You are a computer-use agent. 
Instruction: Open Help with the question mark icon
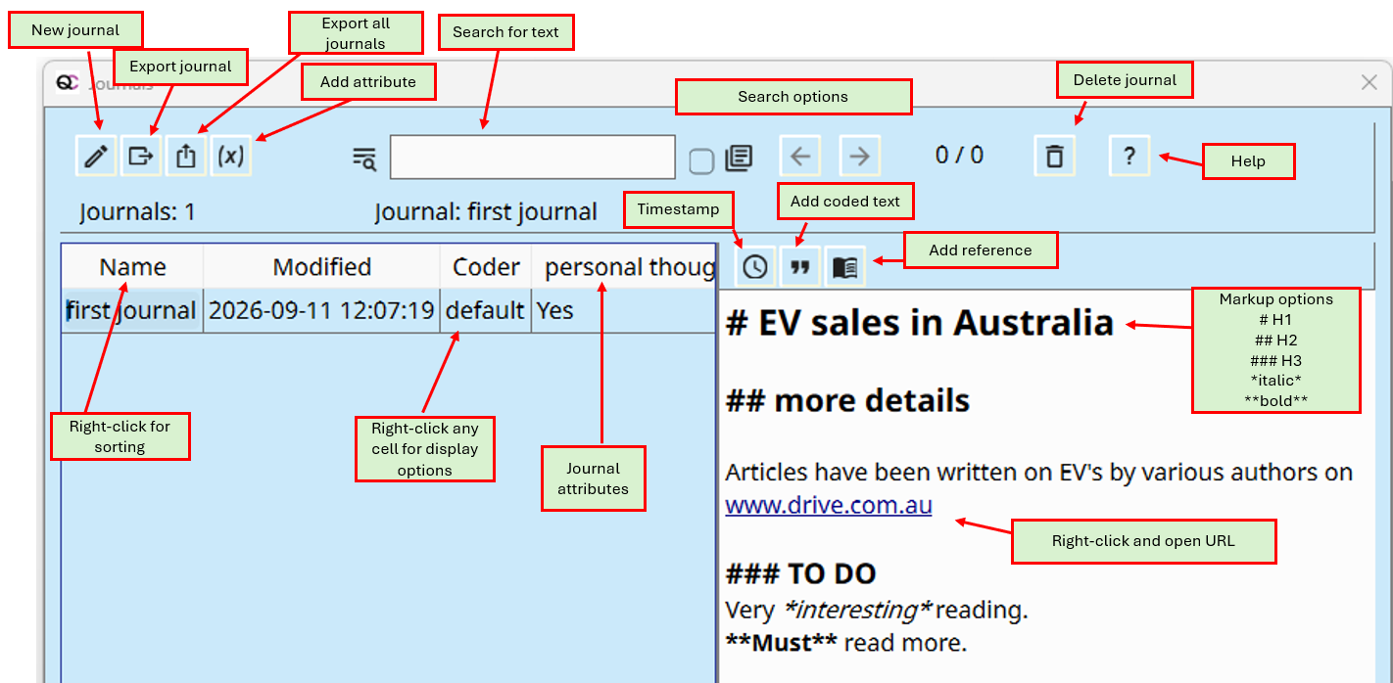point(1129,156)
